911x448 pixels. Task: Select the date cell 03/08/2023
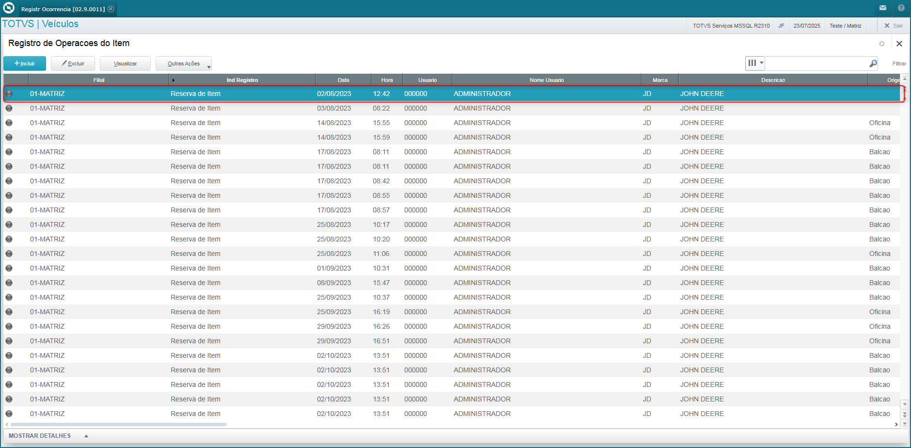tap(334, 108)
